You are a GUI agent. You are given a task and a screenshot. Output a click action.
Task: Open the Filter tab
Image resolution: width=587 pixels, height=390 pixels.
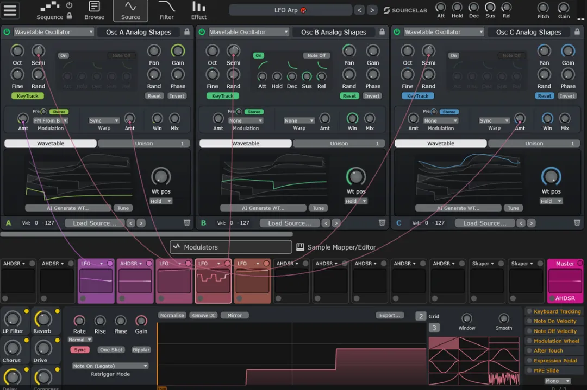point(167,11)
